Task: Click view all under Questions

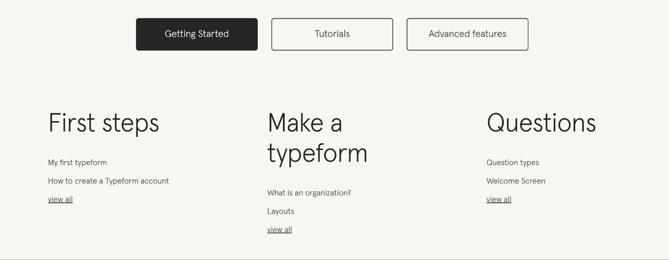Action: (499, 199)
